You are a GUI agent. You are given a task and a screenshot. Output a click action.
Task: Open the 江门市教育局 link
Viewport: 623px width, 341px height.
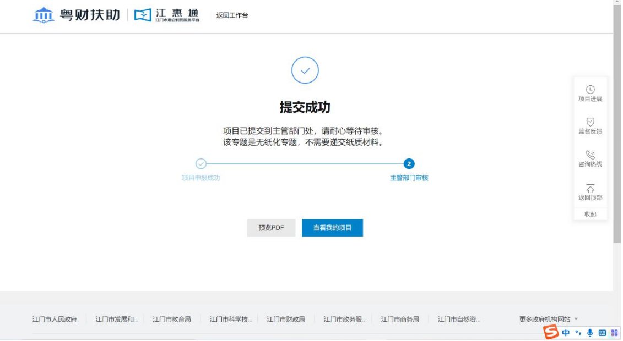coord(172,320)
